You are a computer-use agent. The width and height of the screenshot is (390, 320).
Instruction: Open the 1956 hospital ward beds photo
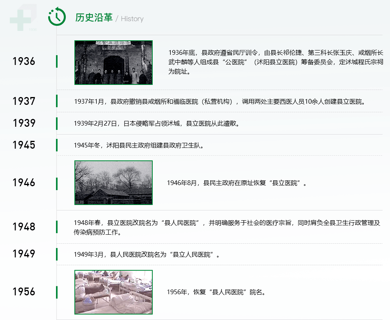click(114, 292)
